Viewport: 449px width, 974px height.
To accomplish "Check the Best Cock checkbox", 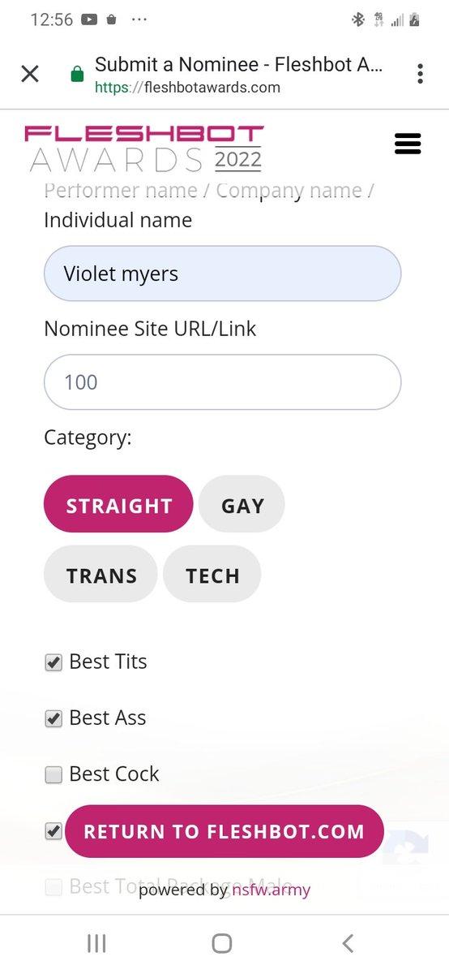I will 53,775.
